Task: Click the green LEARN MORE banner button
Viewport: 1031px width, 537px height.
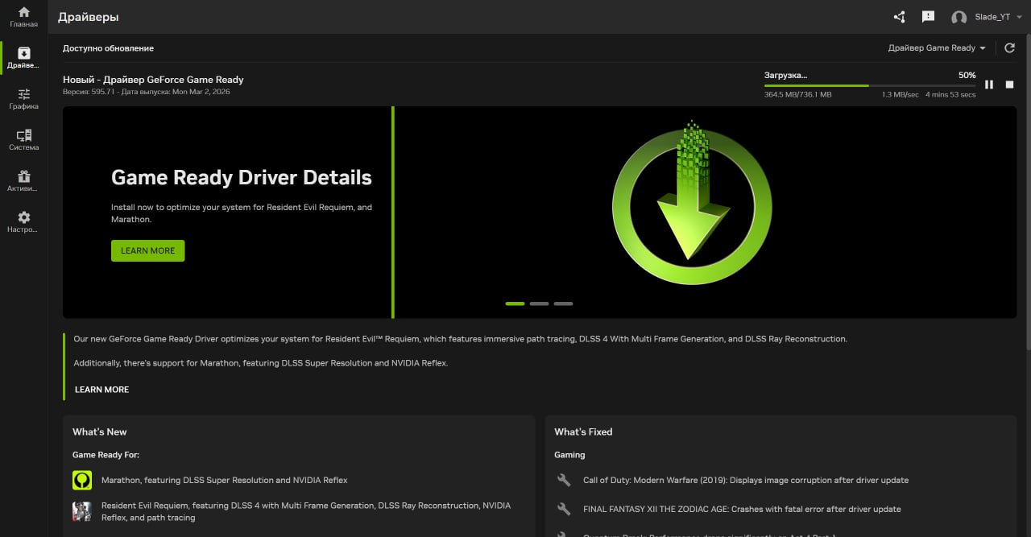Action: (x=147, y=250)
